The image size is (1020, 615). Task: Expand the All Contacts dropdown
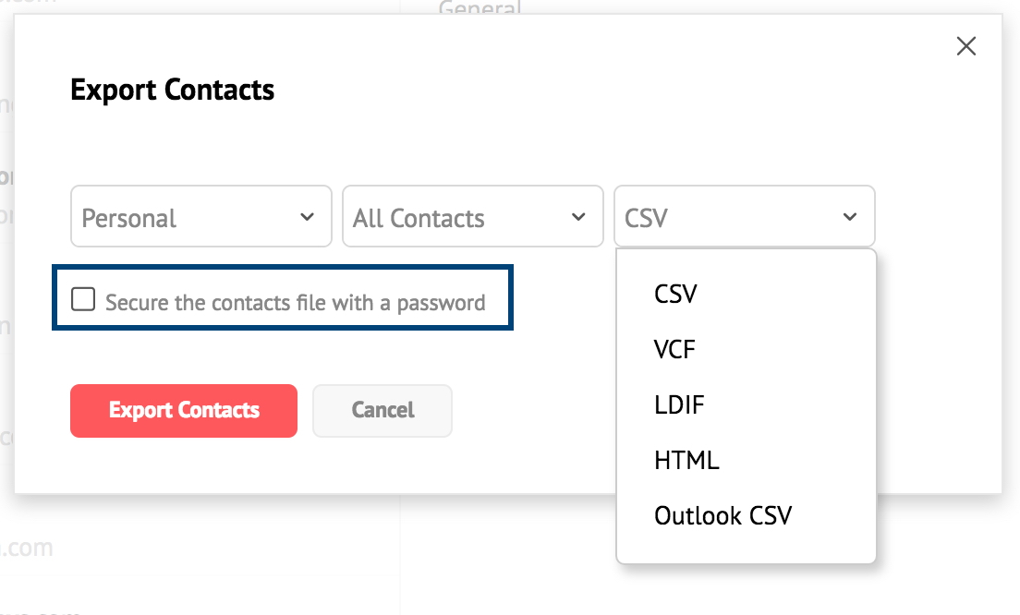point(472,217)
